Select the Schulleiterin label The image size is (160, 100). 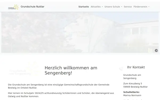pyautogui.click(x=131, y=92)
